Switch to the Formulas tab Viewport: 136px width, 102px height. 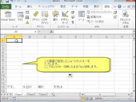(x=63, y=7)
